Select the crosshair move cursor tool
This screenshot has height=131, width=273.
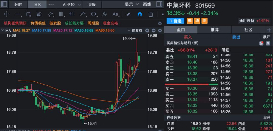7,14
